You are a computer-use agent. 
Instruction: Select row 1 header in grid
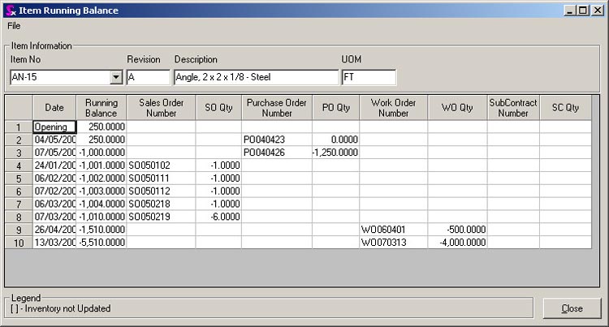(18, 127)
